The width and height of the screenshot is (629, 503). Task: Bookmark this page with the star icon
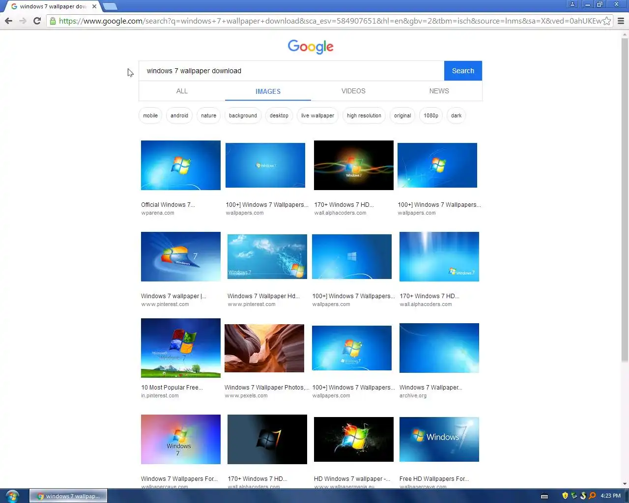(x=607, y=21)
